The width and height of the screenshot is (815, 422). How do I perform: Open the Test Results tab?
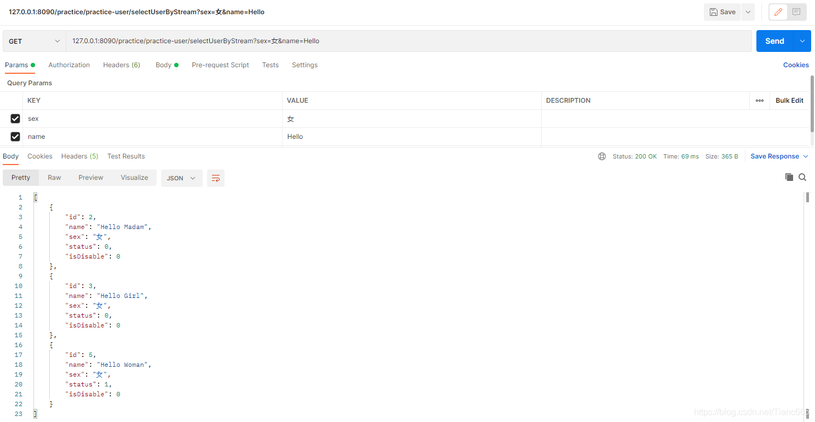click(x=126, y=156)
